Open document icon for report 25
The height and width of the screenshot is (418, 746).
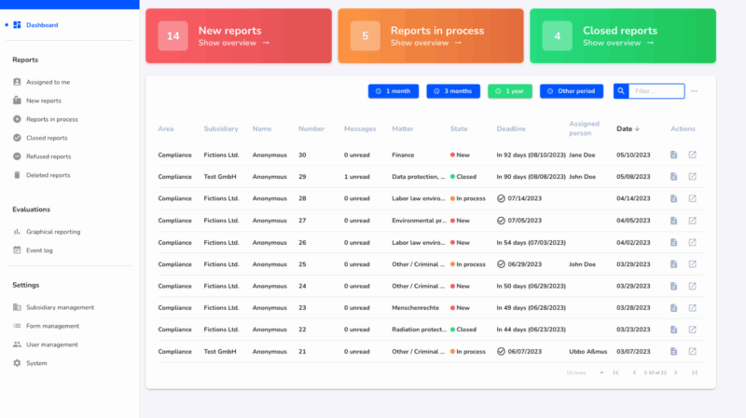673,263
